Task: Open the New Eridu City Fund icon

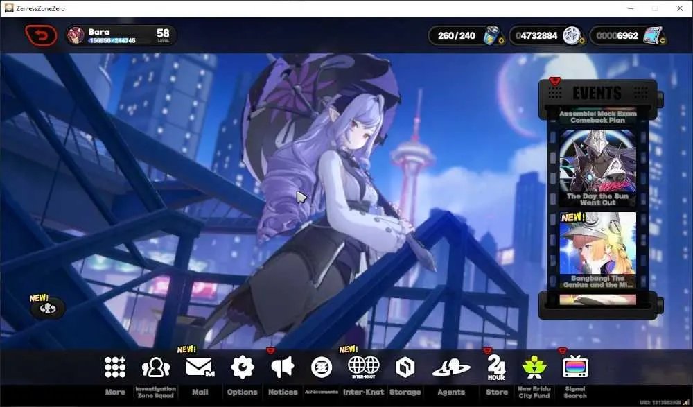Action: point(534,367)
